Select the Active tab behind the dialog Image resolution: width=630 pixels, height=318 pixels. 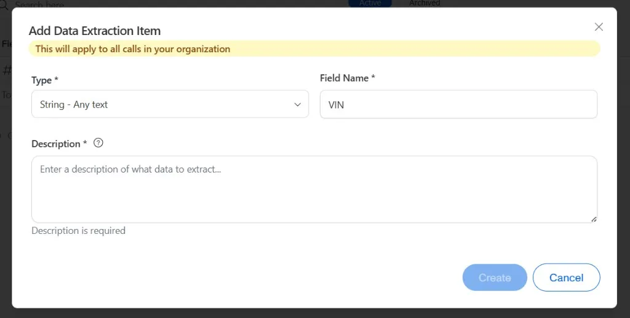click(x=370, y=3)
